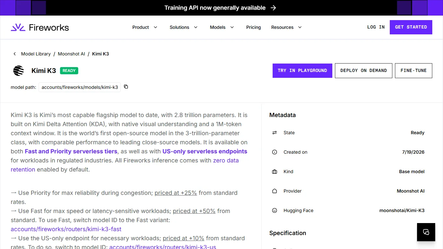This screenshot has height=249, width=443.
Task: Click the Hugging Face smiley icon
Action: (275, 210)
